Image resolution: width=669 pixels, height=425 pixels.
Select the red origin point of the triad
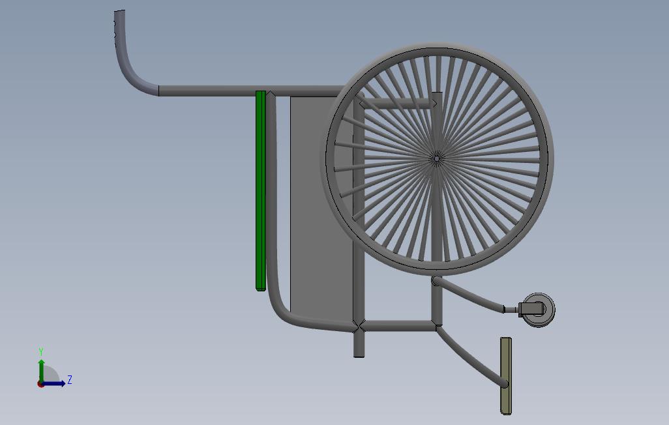coord(40,385)
